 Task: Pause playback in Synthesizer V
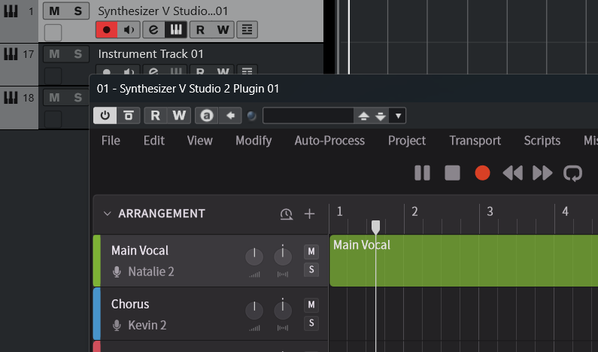point(422,173)
